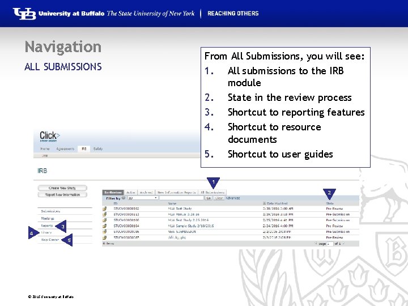Select the IRB top navigation tab
This screenshot has width=408, height=306.
[84, 149]
